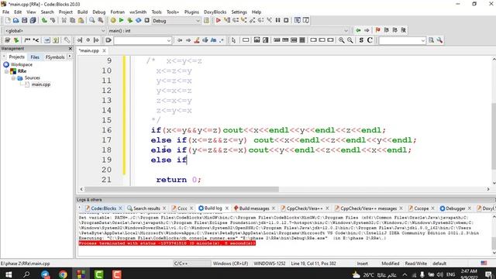496x279 pixels.
Task: Close the *main.cpp editor tab
Action: coord(104,50)
